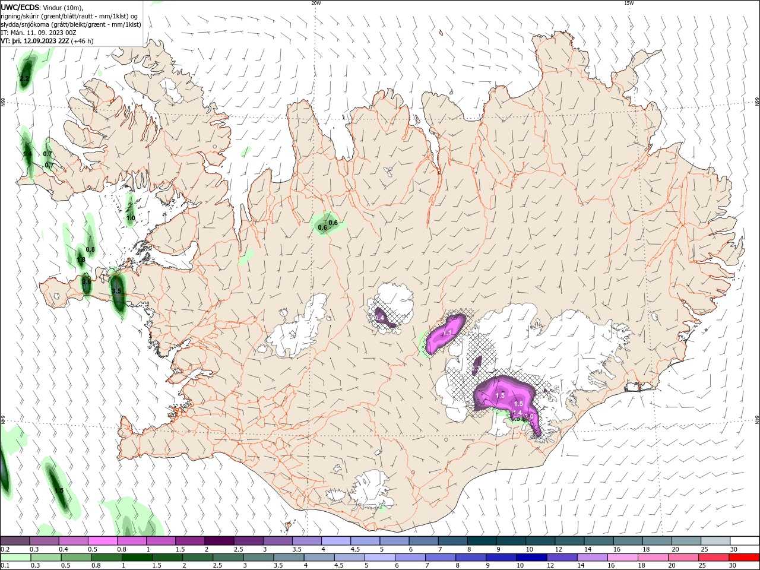The width and height of the screenshot is (760, 570).
Task: Select the medium green 0.5 rain scale swatch
Action: (x=75, y=558)
